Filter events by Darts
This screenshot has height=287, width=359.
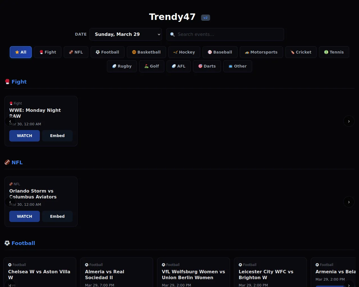(x=207, y=66)
